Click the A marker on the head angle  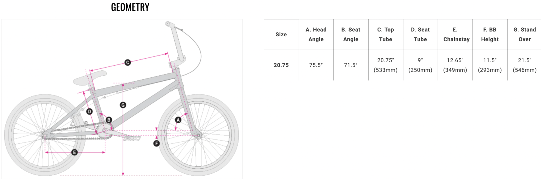[178, 120]
